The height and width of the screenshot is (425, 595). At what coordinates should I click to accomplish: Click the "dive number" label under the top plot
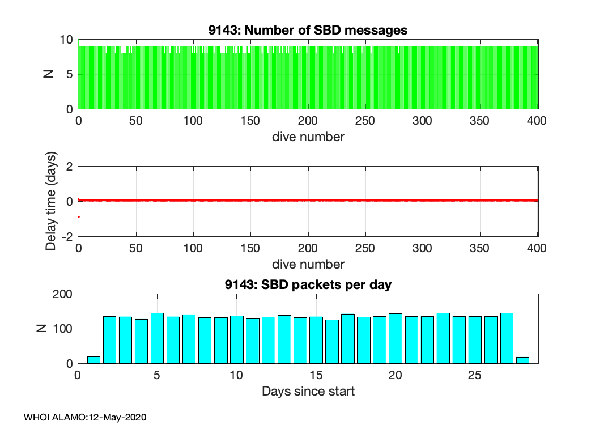click(x=308, y=137)
